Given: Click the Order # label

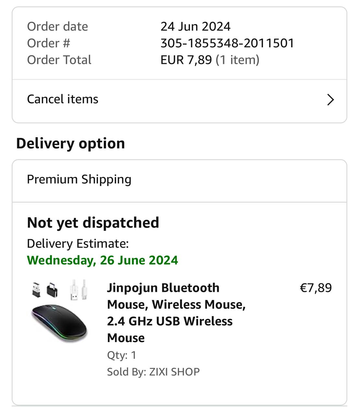Looking at the screenshot, I should [x=48, y=43].
